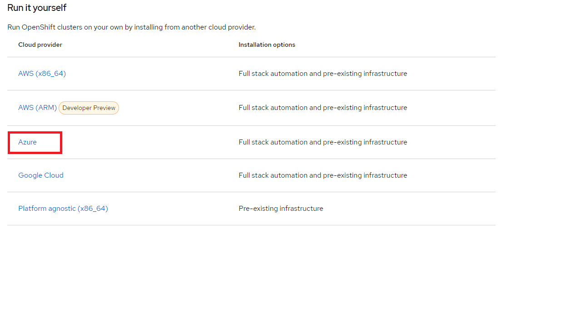The image size is (571, 324).
Task: Click the Installation options column header
Action: click(267, 45)
